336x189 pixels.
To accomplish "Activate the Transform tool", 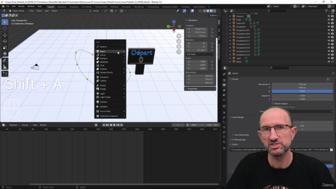I will [x=5, y=54].
